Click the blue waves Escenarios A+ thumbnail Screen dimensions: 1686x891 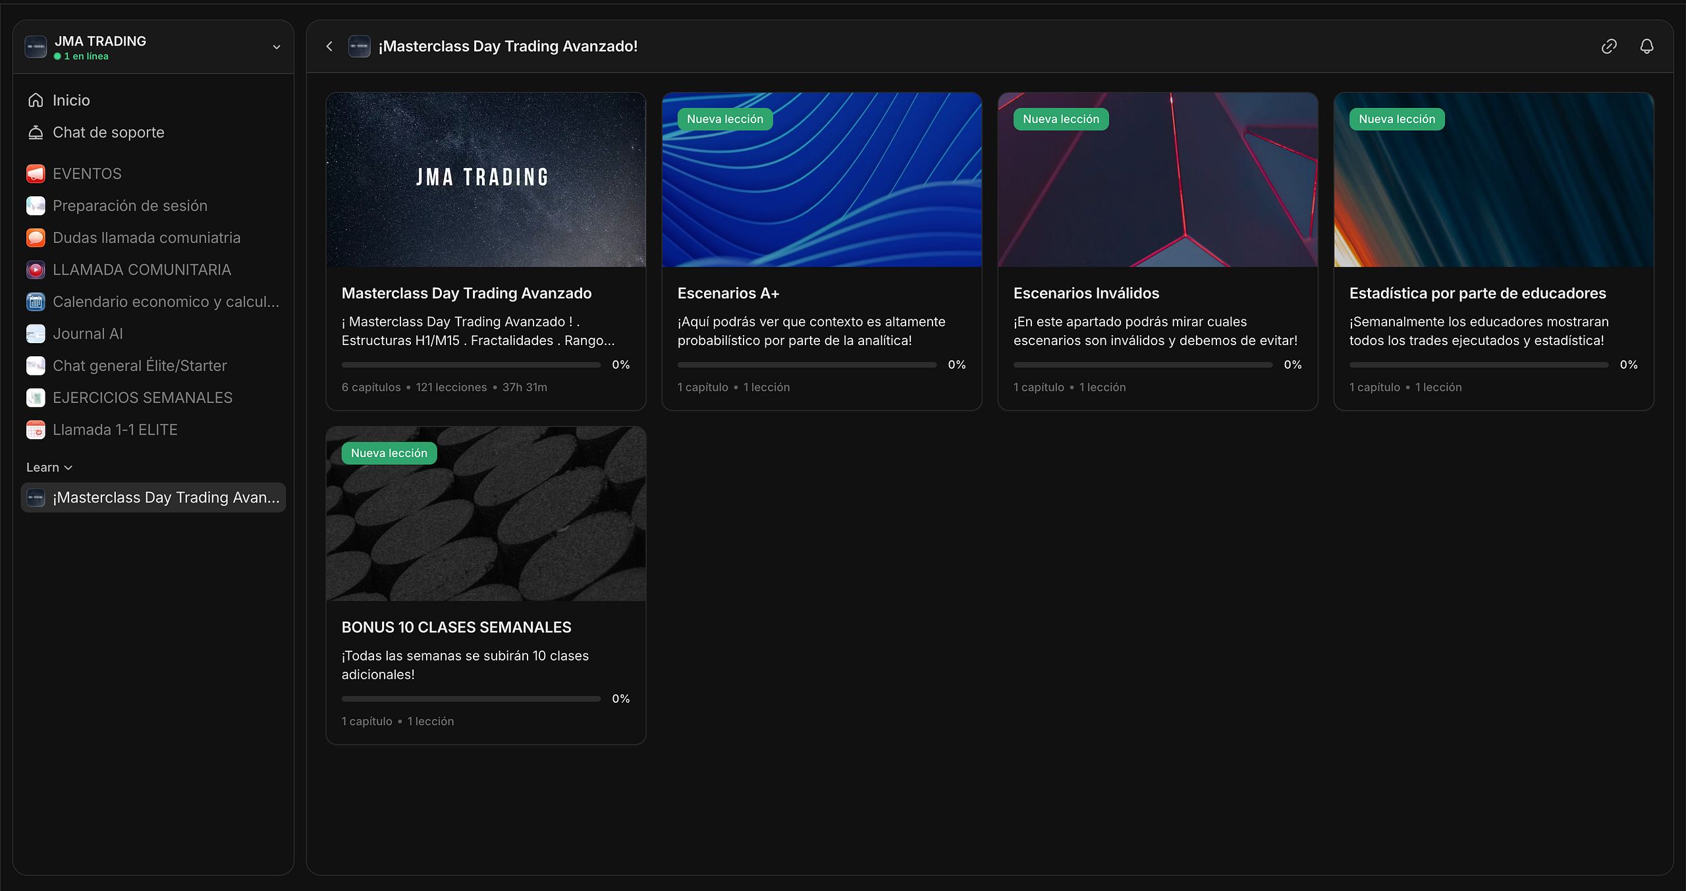coord(822,180)
